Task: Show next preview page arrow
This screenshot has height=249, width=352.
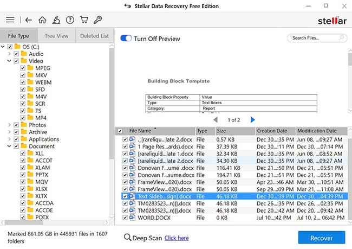Action: [253, 120]
